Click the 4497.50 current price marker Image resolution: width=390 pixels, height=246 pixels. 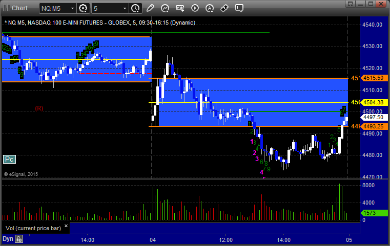(374, 117)
